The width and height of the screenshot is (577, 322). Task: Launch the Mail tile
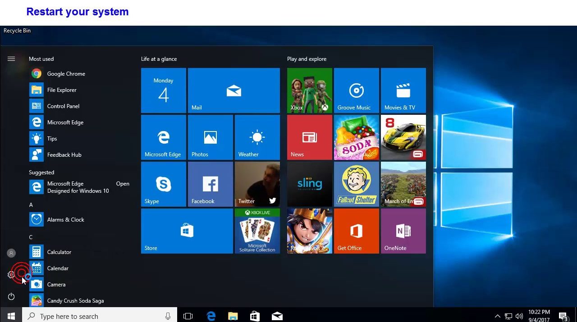(x=234, y=91)
